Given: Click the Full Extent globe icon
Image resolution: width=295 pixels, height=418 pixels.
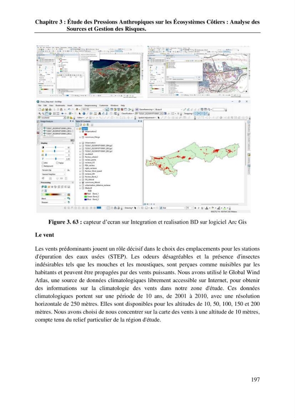Looking at the screenshot, I should click(x=50, y=114).
